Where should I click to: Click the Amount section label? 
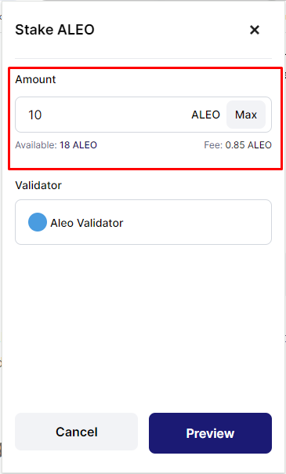[35, 79]
